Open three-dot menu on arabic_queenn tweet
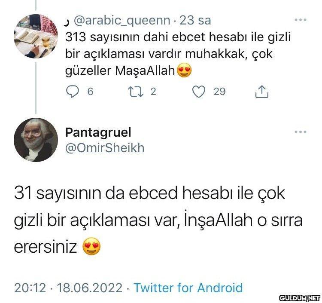The width and height of the screenshot is (322, 303). point(301,20)
